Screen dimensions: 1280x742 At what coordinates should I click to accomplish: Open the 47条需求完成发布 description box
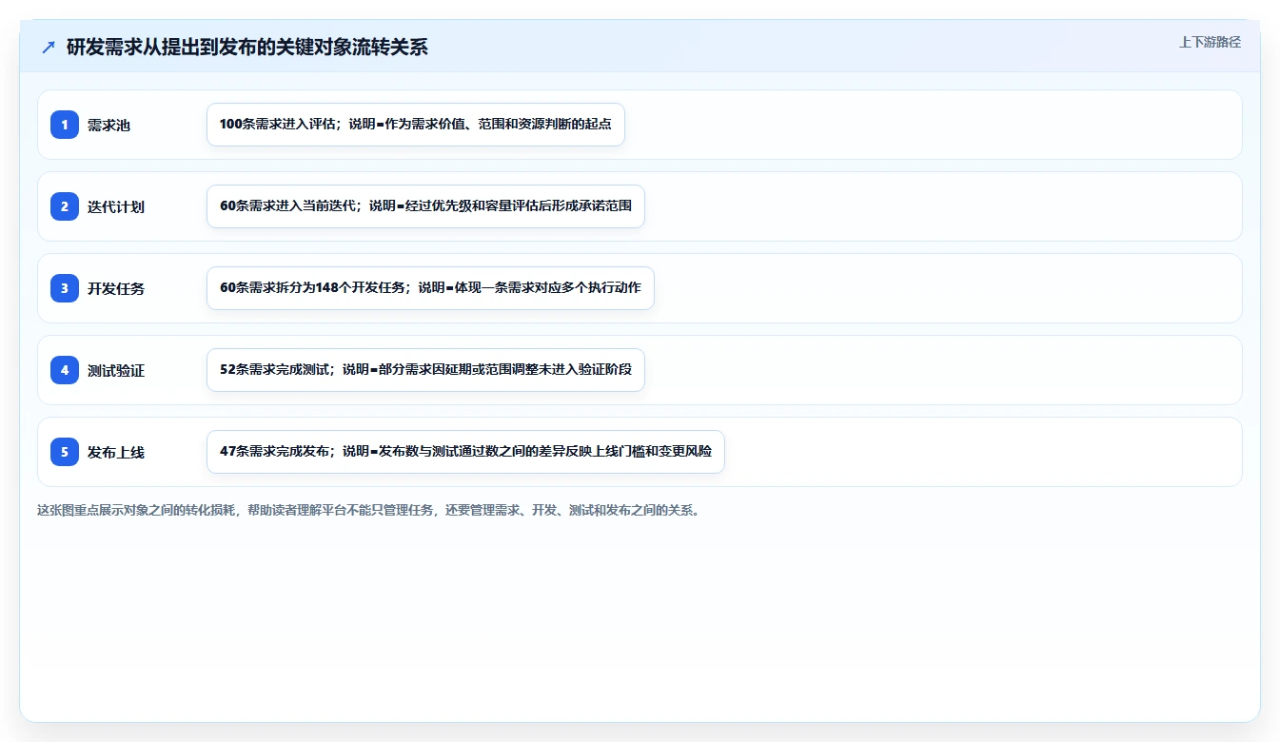coord(465,452)
